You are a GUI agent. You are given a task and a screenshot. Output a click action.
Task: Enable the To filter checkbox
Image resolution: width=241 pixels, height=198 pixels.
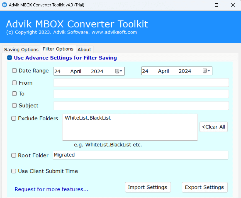click(14, 94)
